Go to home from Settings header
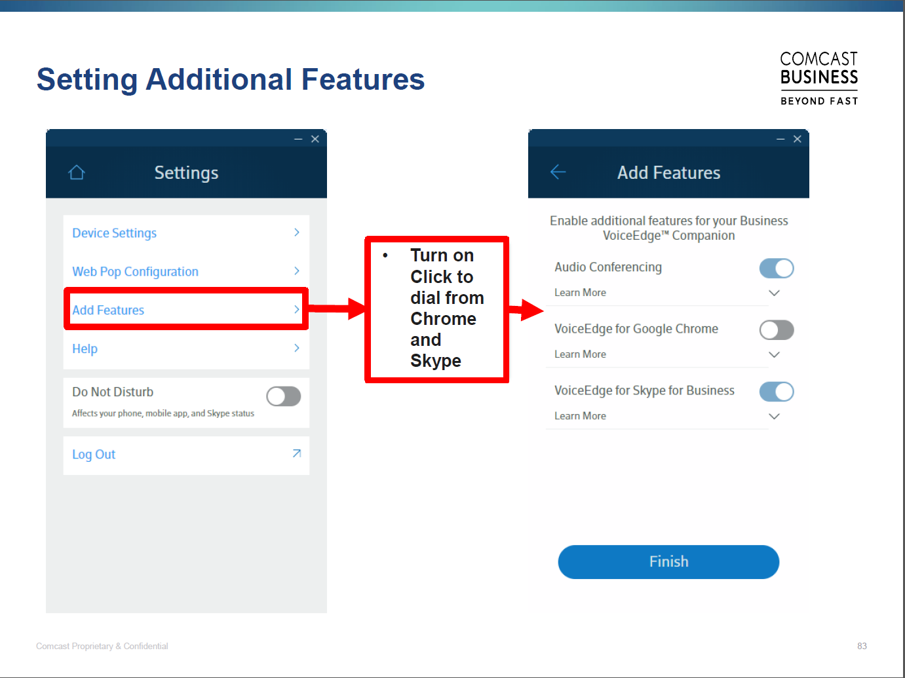 point(77,172)
